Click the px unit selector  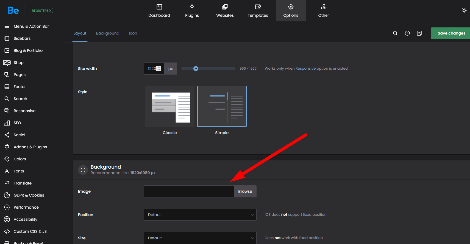(x=171, y=69)
